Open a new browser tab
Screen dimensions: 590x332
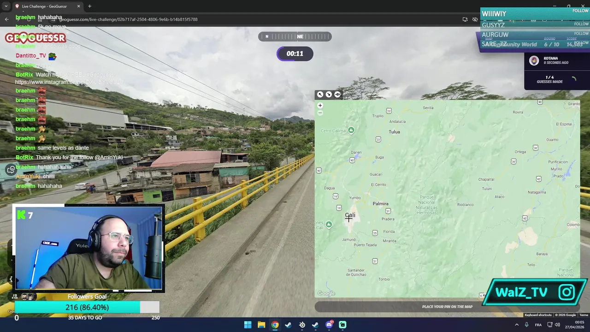89,6
